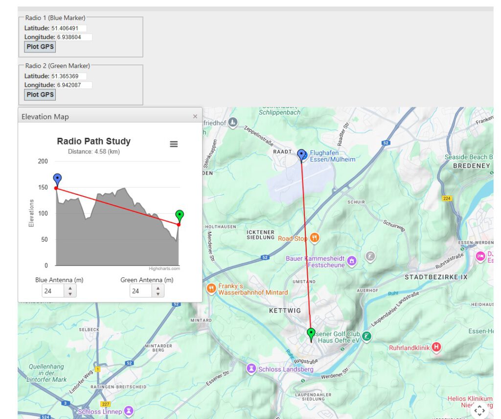Click the Highcharts.com credit link
Image resolution: width=501 pixels, height=419 pixels.
coord(164,269)
